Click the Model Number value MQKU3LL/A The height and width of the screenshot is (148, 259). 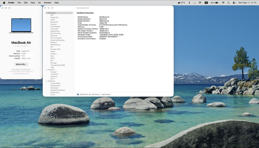104,21
